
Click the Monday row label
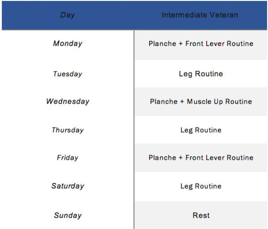click(x=67, y=44)
